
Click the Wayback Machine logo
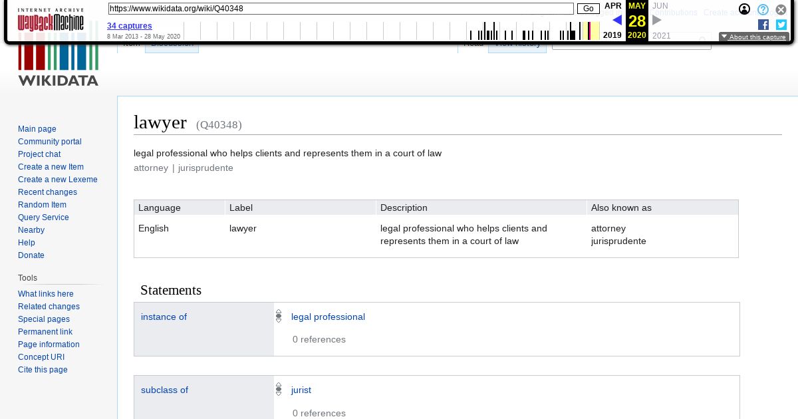[51, 20]
